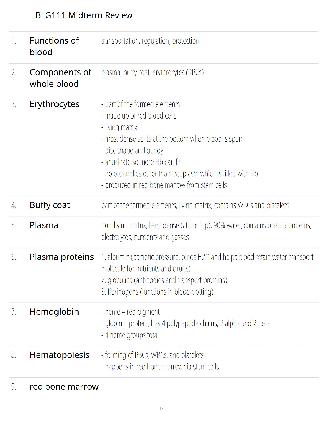
Task: Click the 'disc shape and bendy' line
Action: [132, 151]
